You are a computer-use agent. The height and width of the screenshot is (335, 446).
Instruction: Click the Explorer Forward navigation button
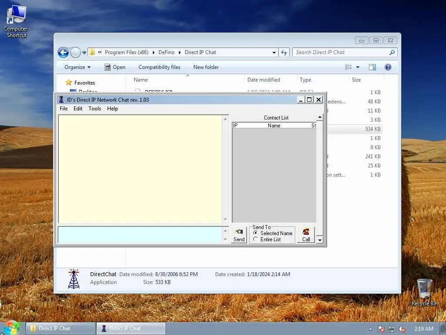75,52
